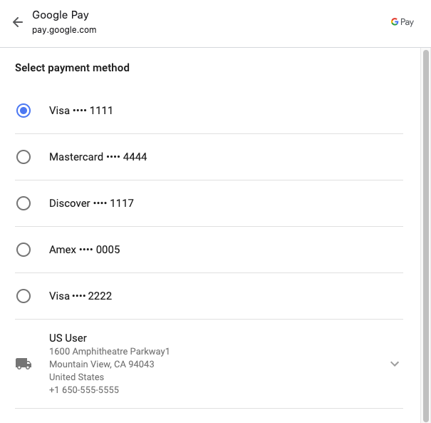The height and width of the screenshot is (423, 431).
Task: Select the Discover 1117 radio button
Action: coord(24,203)
